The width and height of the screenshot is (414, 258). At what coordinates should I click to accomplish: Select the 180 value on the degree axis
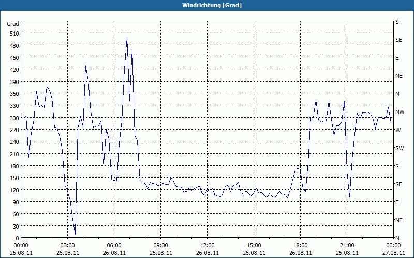14,166
